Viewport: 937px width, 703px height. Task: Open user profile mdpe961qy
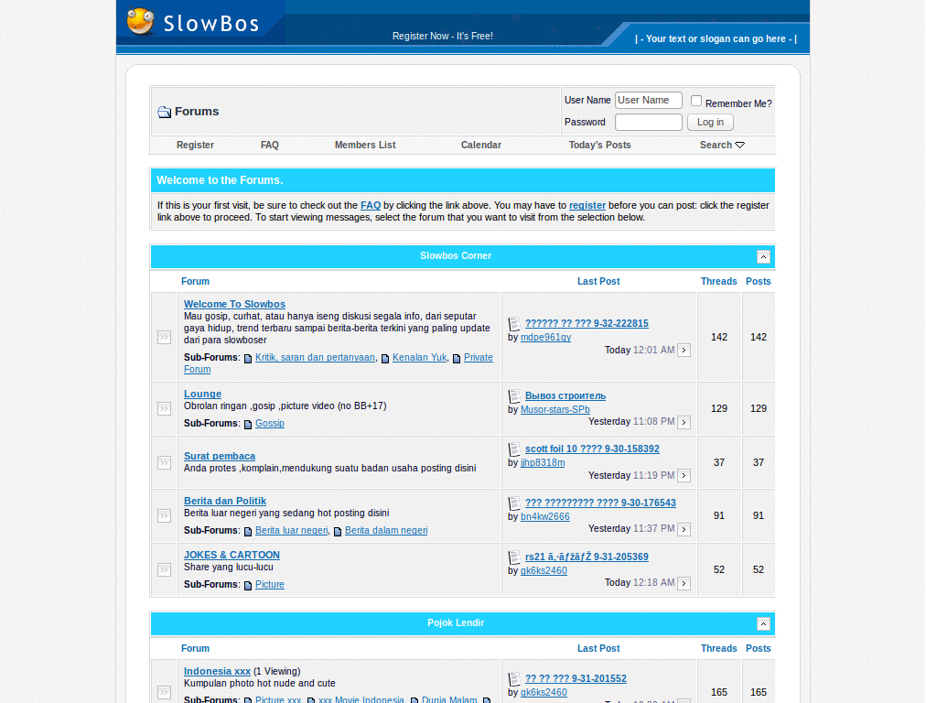pos(545,338)
